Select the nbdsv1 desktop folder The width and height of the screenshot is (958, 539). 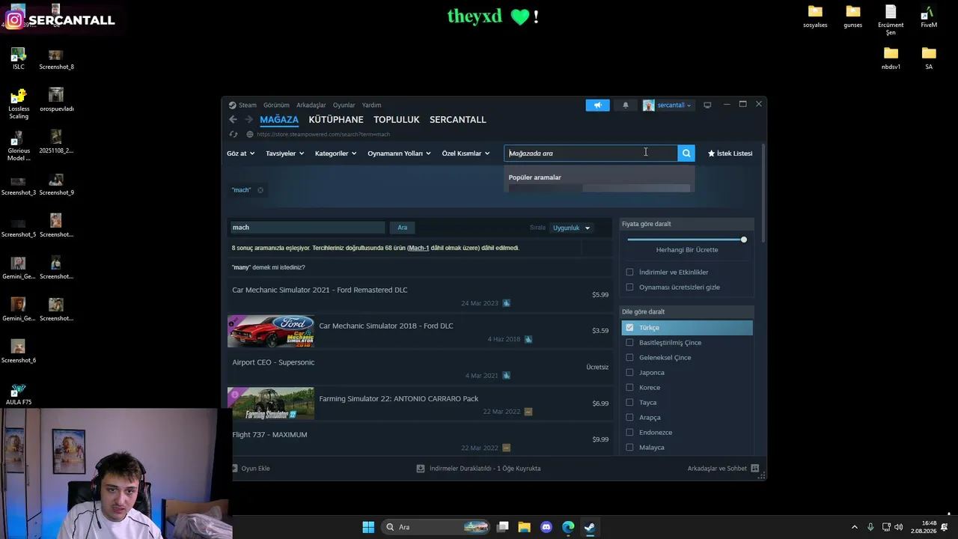point(891,58)
